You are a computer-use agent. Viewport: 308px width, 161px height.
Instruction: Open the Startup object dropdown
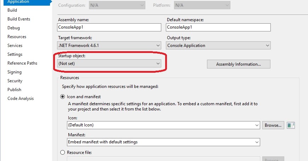tap(109, 64)
